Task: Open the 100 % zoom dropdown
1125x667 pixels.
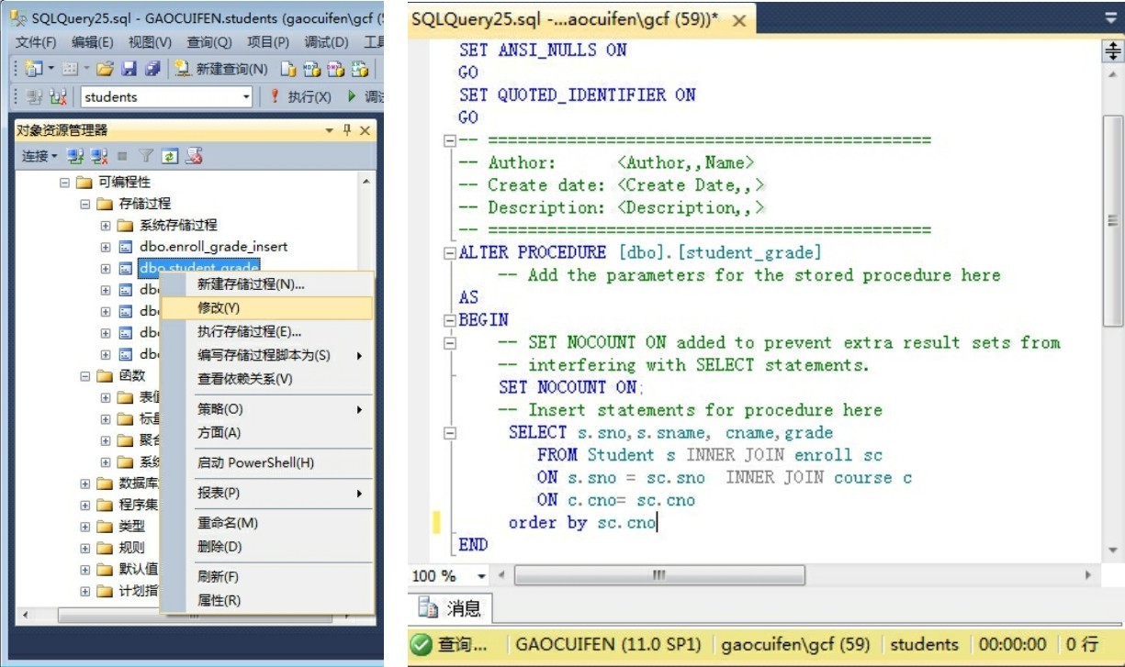Action: pyautogui.click(x=481, y=576)
